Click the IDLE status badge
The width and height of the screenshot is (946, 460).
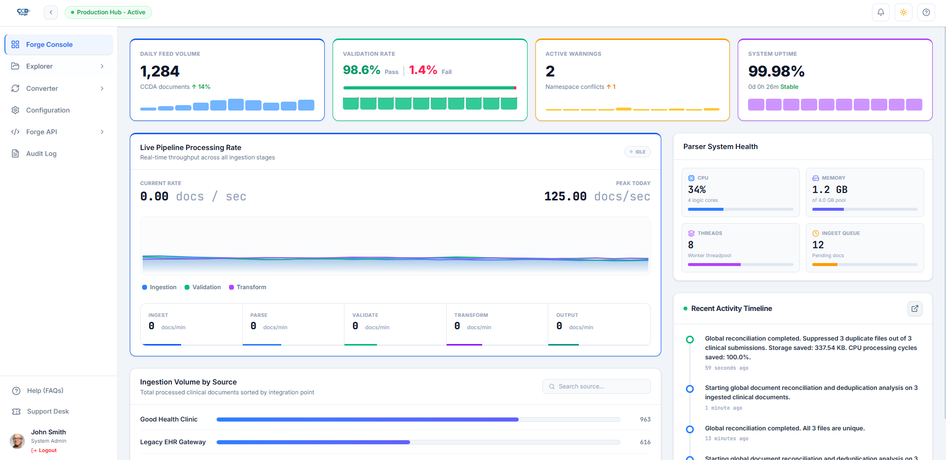tap(638, 152)
